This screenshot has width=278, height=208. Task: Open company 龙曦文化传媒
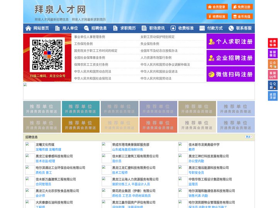[45, 144]
